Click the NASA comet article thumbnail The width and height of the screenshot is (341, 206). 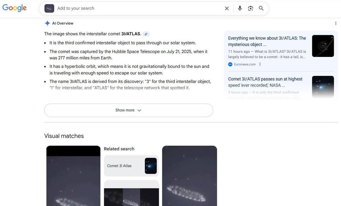point(323,86)
